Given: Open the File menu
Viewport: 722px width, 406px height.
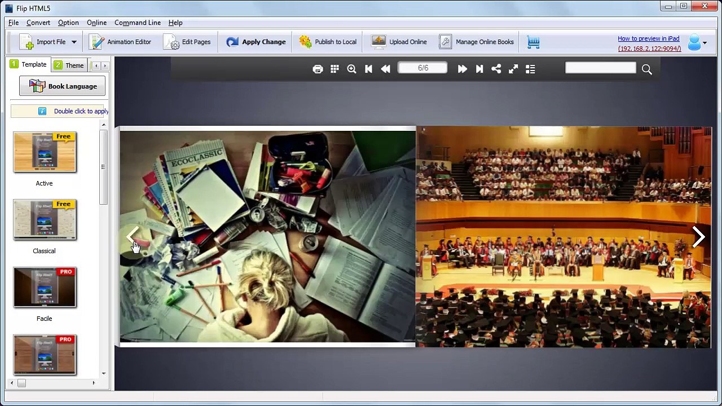Looking at the screenshot, I should click(x=14, y=23).
